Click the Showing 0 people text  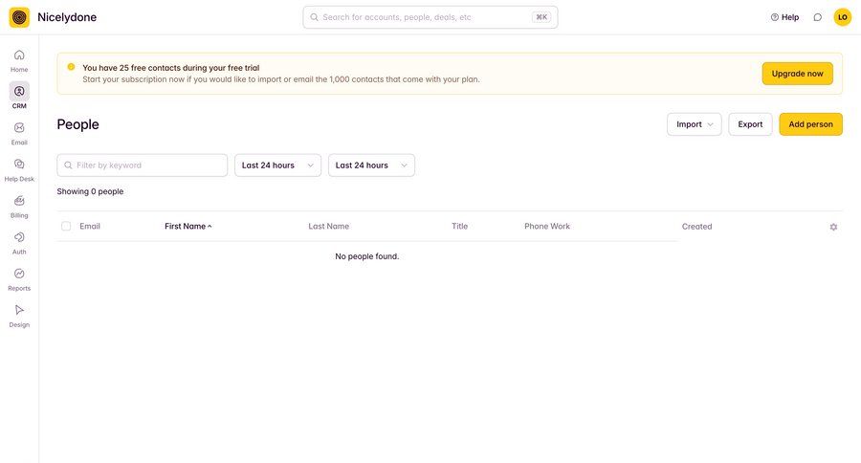point(90,191)
